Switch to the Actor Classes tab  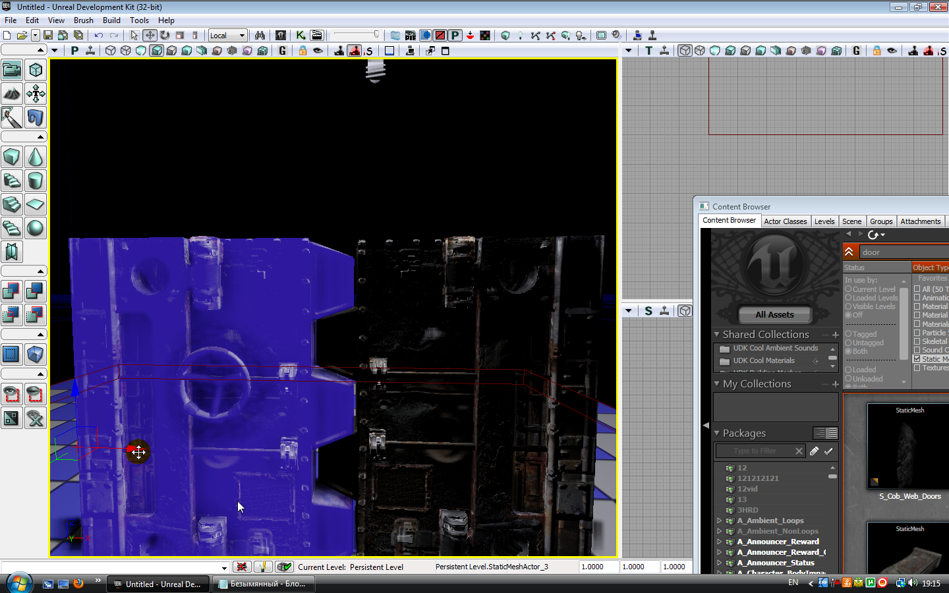coord(785,221)
